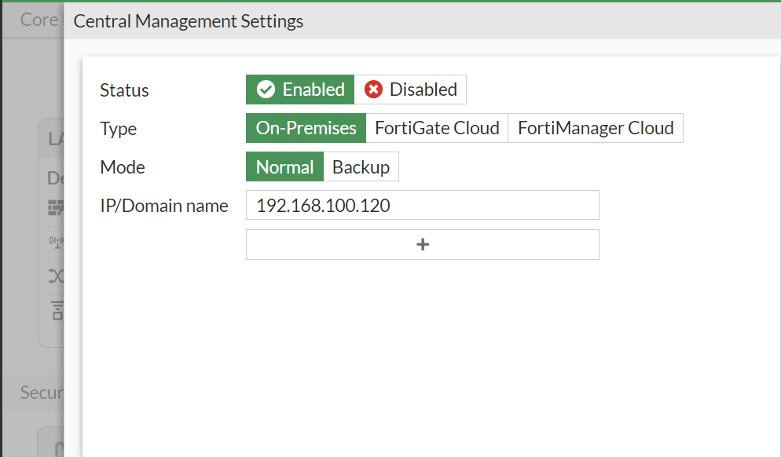This screenshot has width=781, height=457.
Task: Switch Mode to Backup
Action: [x=361, y=166]
